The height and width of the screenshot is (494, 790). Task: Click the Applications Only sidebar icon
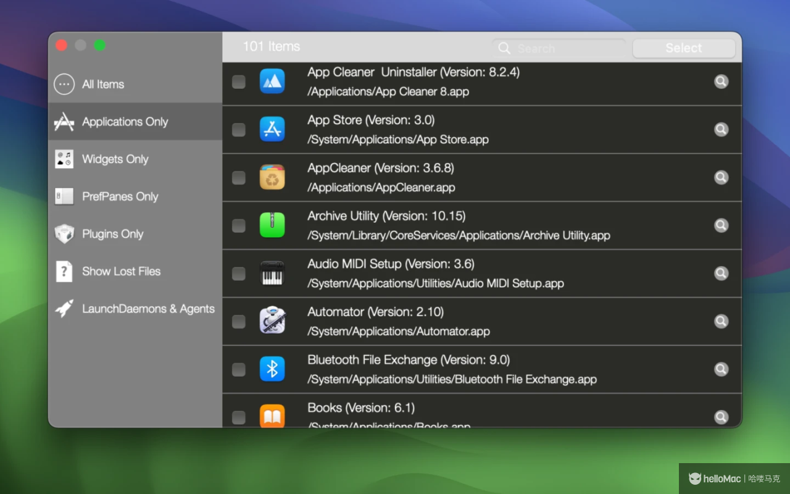[x=64, y=122]
